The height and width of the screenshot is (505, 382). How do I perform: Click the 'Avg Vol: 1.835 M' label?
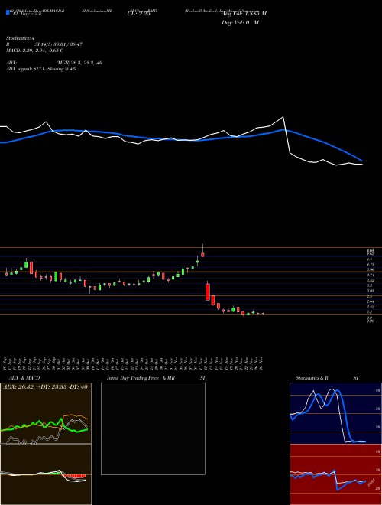pyautogui.click(x=244, y=14)
